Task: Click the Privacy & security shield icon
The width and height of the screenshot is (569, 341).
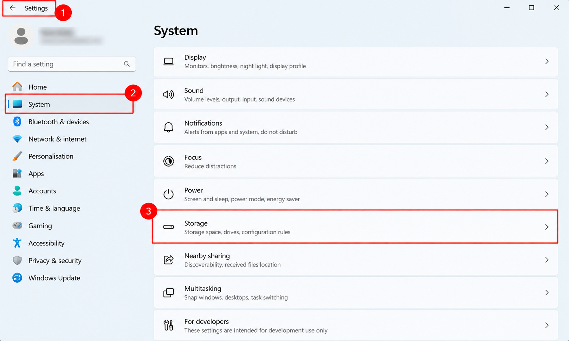Action: (17, 260)
